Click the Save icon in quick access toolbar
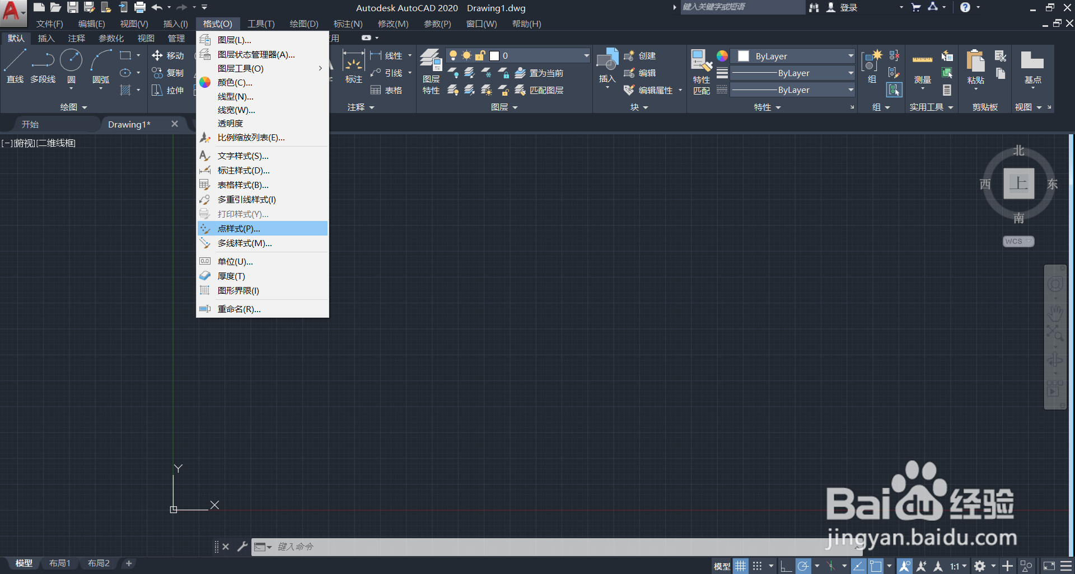 [x=72, y=7]
